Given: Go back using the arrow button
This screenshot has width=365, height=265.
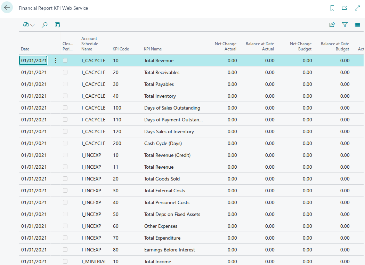Looking at the screenshot, I should click(7, 7).
